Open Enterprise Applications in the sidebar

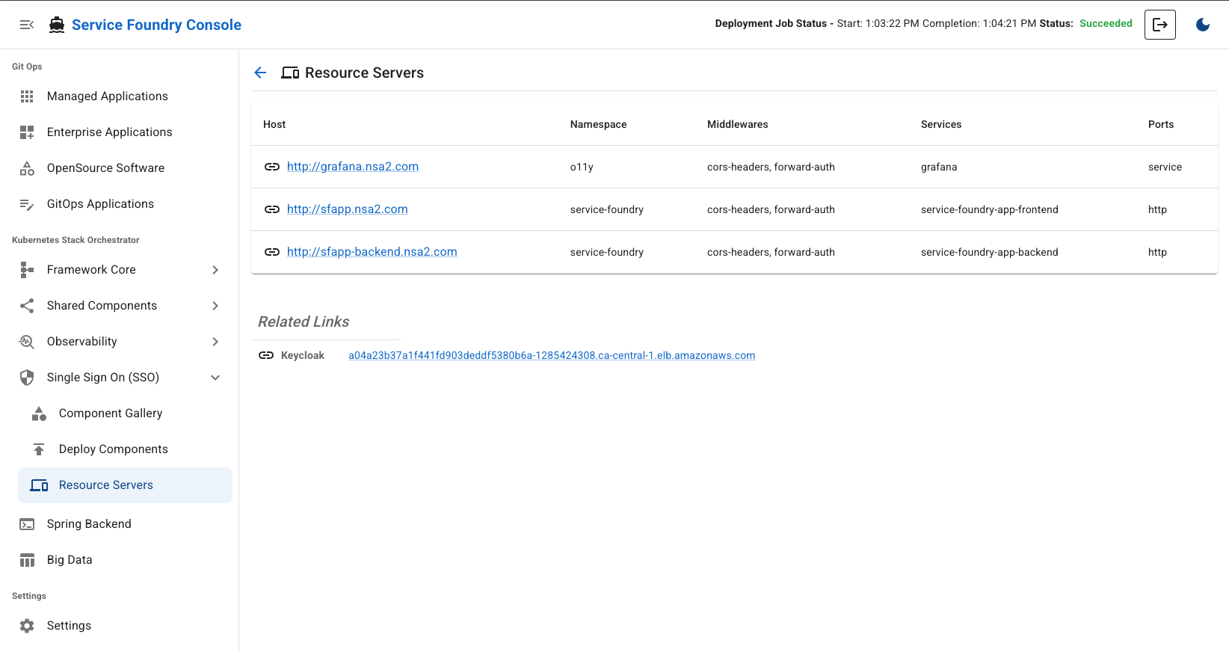[109, 132]
